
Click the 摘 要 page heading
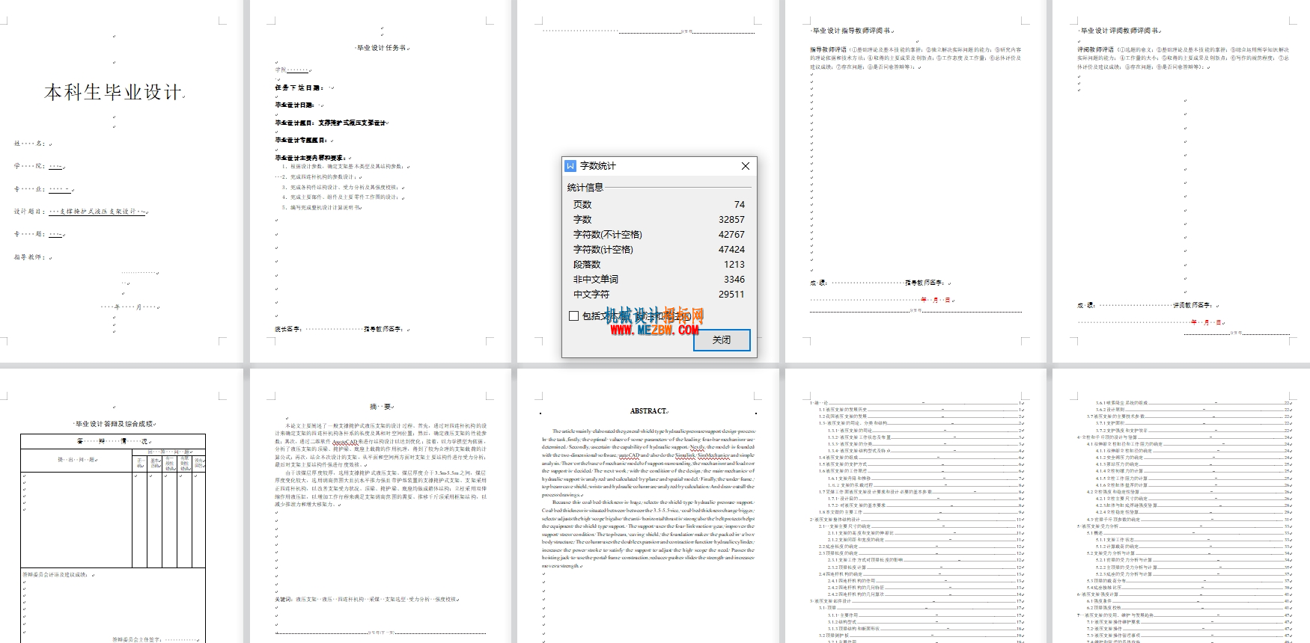[x=381, y=407]
